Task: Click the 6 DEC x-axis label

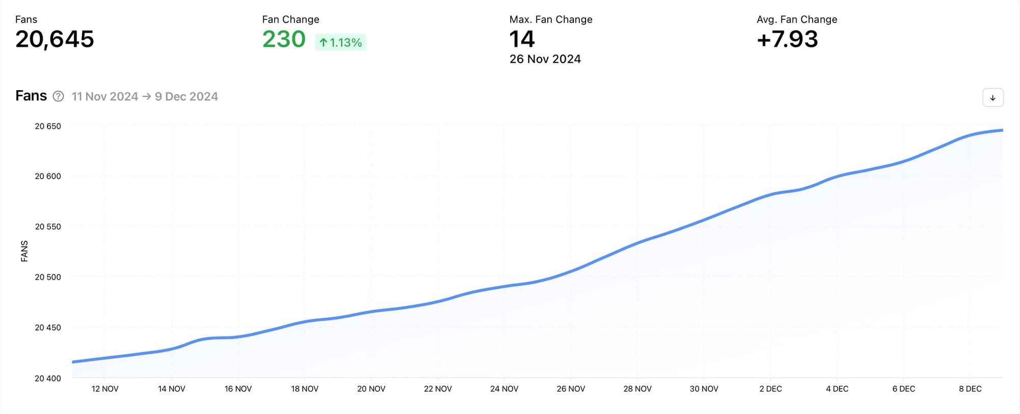Action: coord(904,389)
